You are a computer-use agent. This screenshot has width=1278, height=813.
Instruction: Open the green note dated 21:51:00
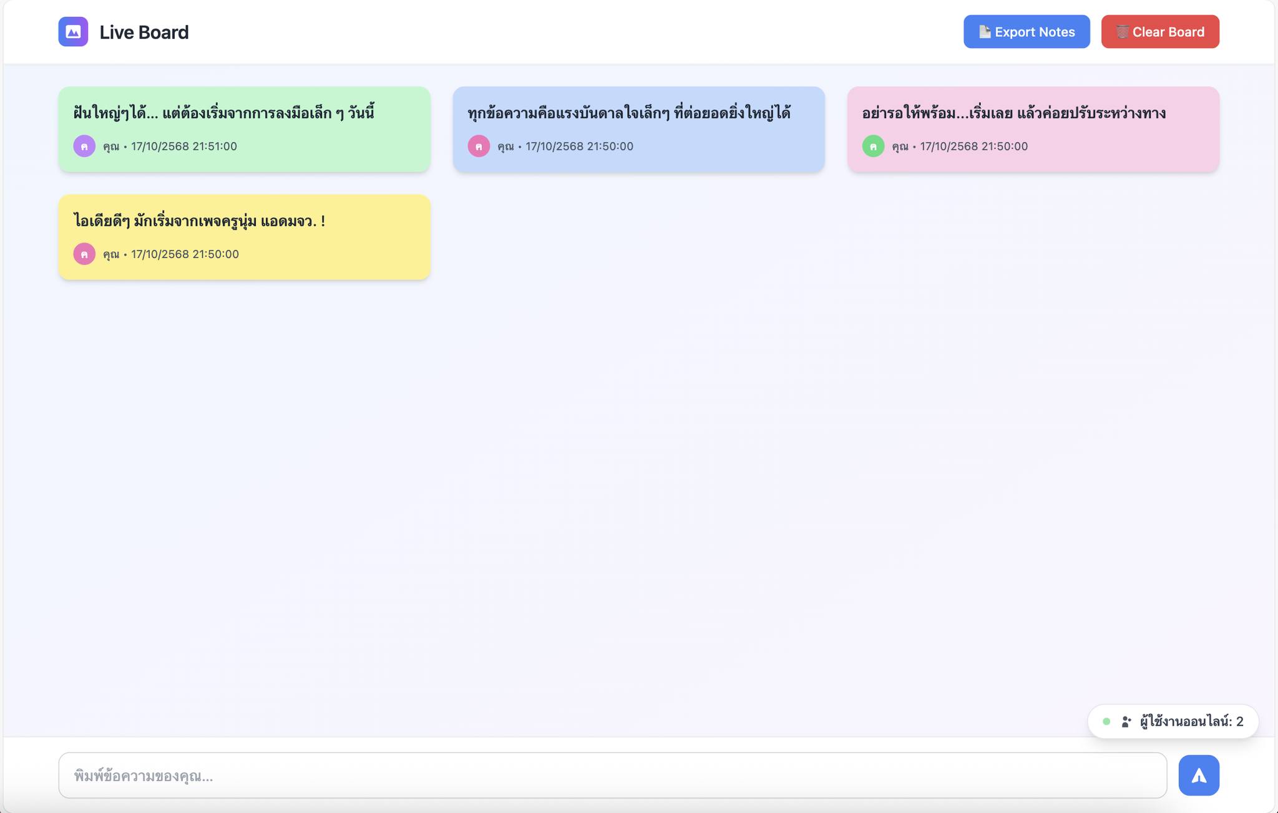pos(245,129)
